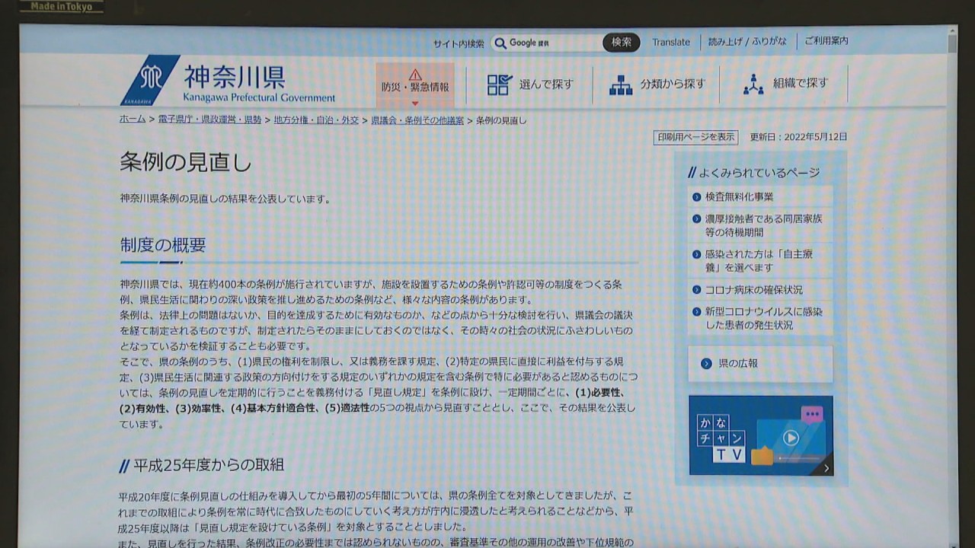Open the Translate menu item
The width and height of the screenshot is (975, 548).
coord(670,43)
